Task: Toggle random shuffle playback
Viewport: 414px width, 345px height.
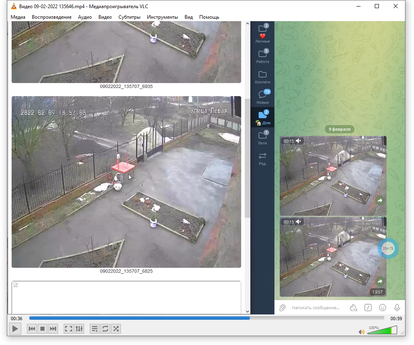Action: point(116,329)
